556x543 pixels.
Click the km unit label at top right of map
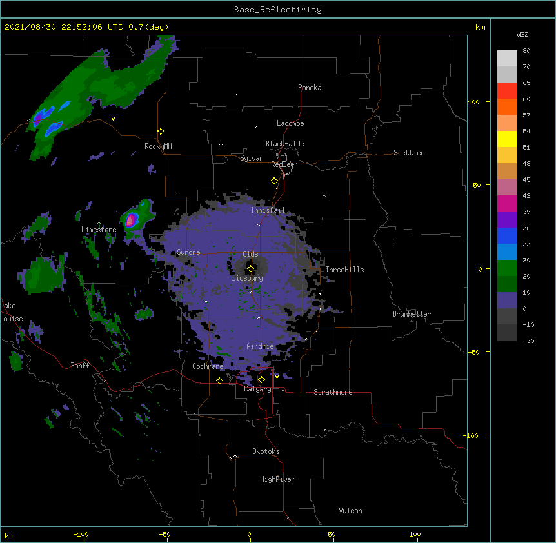point(480,27)
